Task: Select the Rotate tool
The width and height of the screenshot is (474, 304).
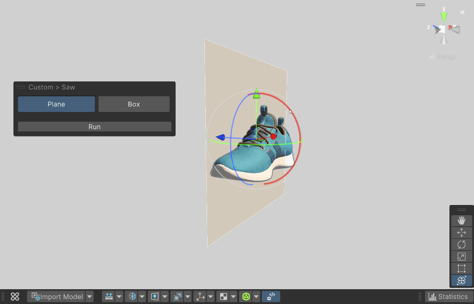Action: point(461,245)
